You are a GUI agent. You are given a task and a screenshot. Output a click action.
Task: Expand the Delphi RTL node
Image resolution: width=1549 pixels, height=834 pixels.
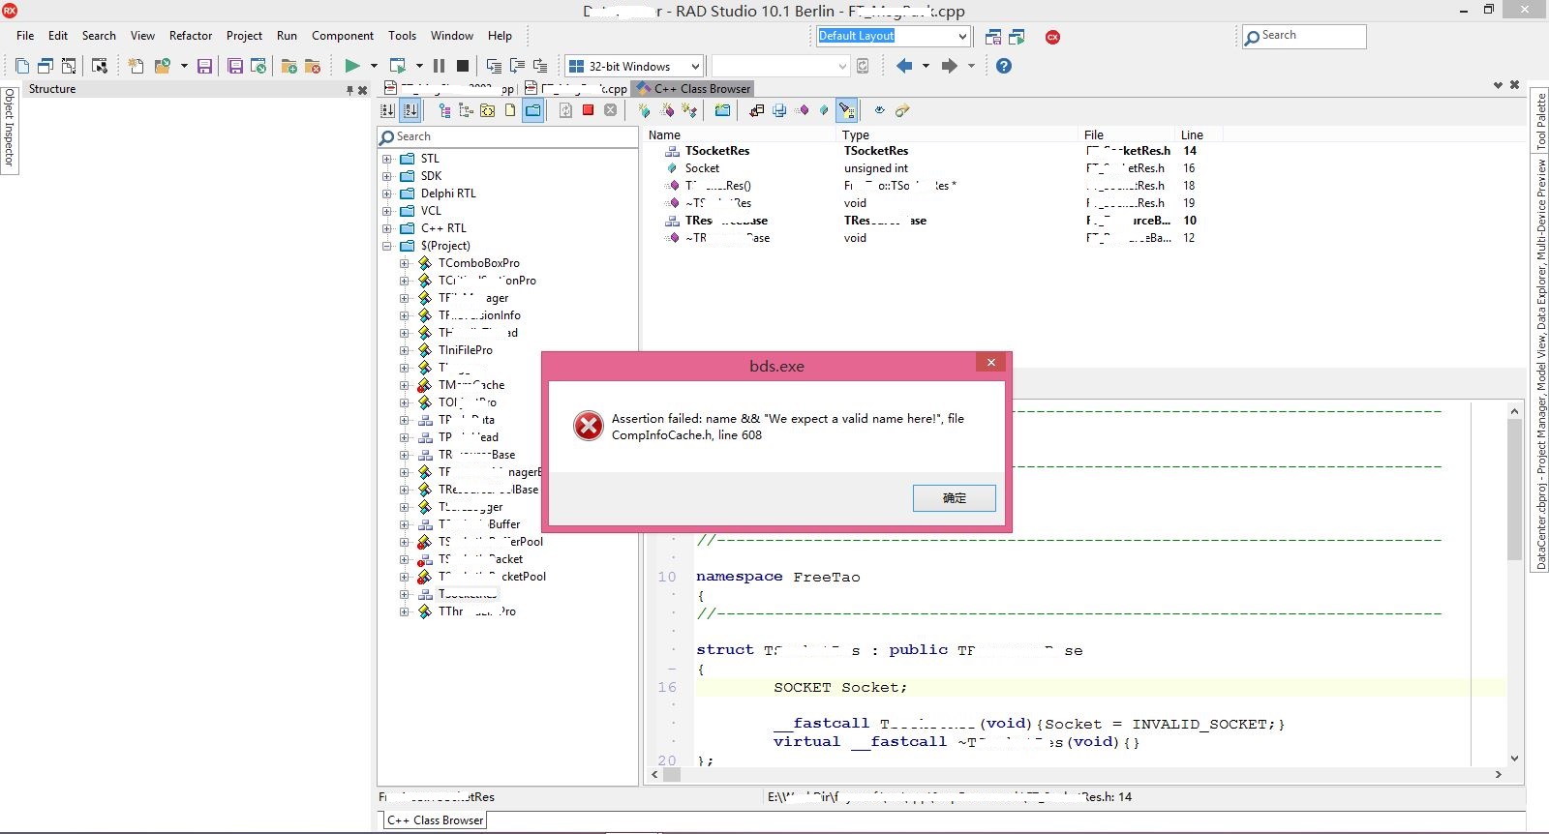[x=387, y=194]
